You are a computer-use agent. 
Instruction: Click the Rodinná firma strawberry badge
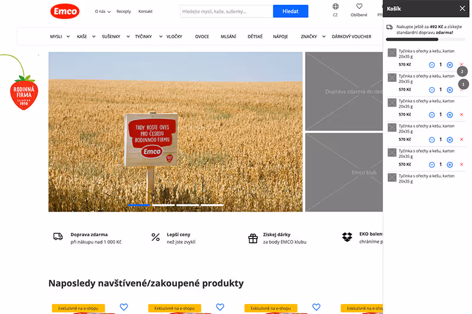pyautogui.click(x=24, y=93)
